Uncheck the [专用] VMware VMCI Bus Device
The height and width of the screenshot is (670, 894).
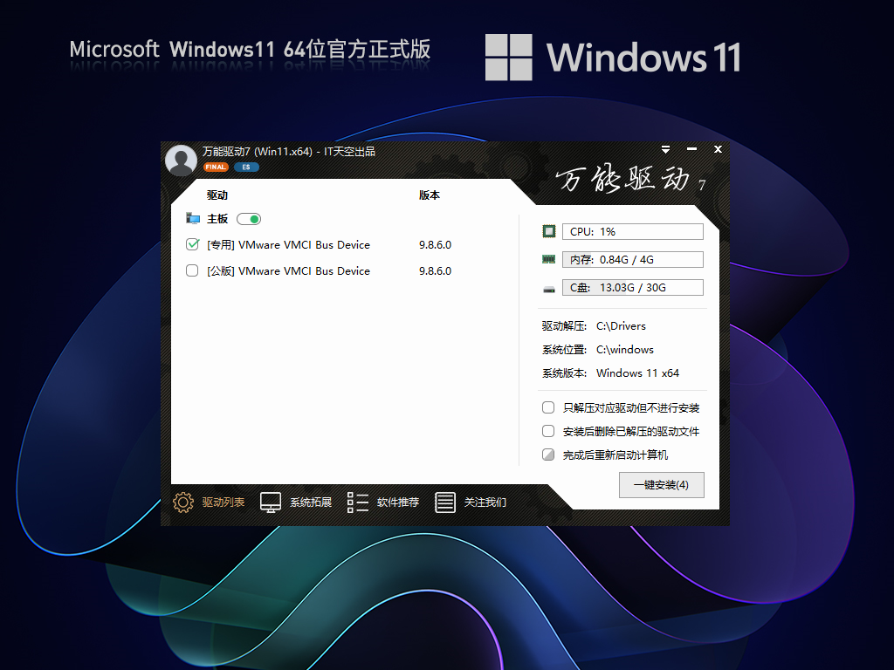pos(192,245)
